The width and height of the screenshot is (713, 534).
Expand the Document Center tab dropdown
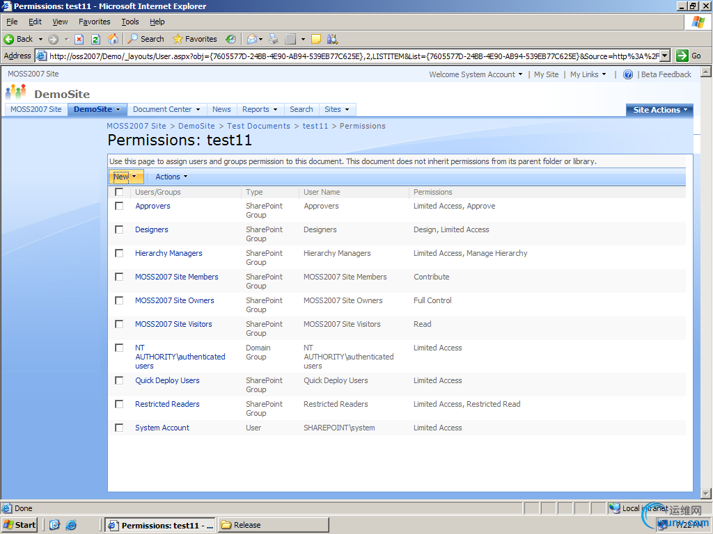(x=198, y=109)
